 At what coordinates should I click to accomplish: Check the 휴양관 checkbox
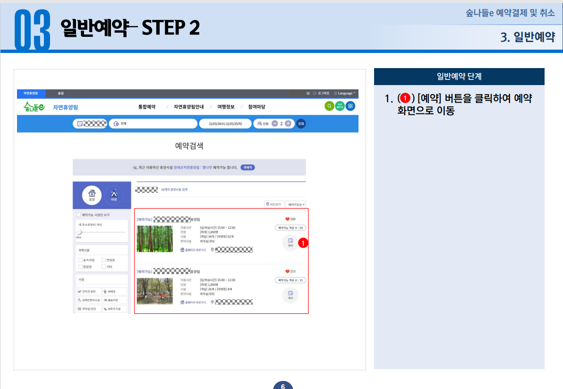[x=80, y=267]
